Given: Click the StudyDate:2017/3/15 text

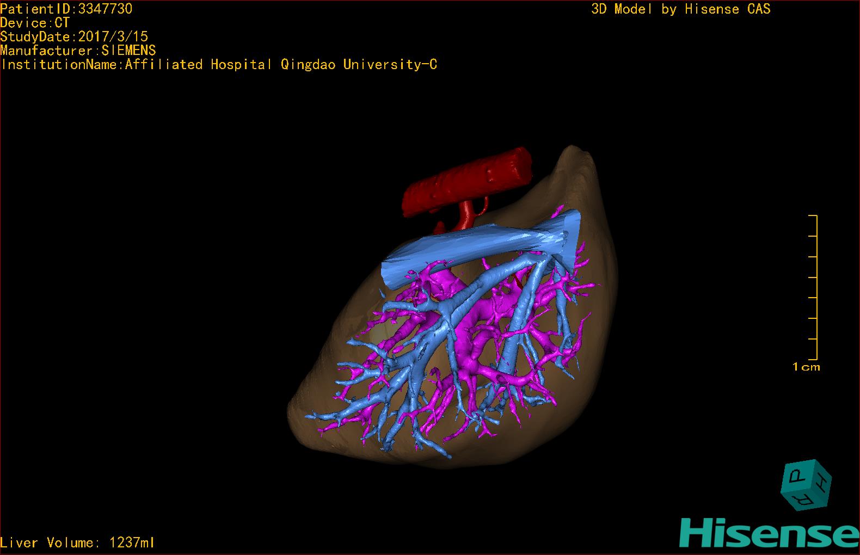Looking at the screenshot, I should [x=74, y=36].
